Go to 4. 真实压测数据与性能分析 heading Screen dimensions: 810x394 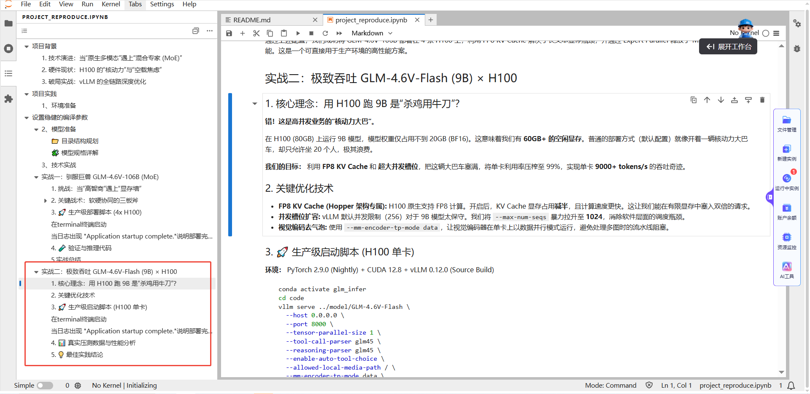(x=93, y=343)
